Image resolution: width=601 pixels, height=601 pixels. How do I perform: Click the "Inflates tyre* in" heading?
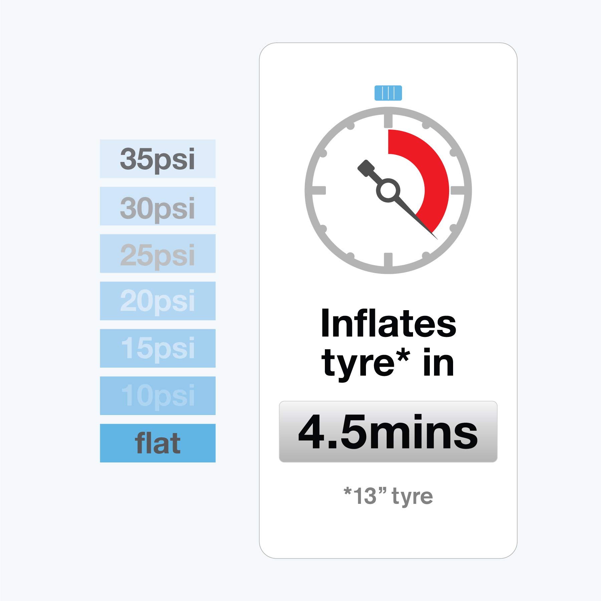pos(388,343)
